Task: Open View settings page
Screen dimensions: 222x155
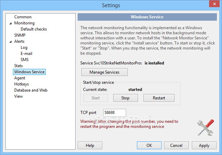Action: [x=18, y=96]
